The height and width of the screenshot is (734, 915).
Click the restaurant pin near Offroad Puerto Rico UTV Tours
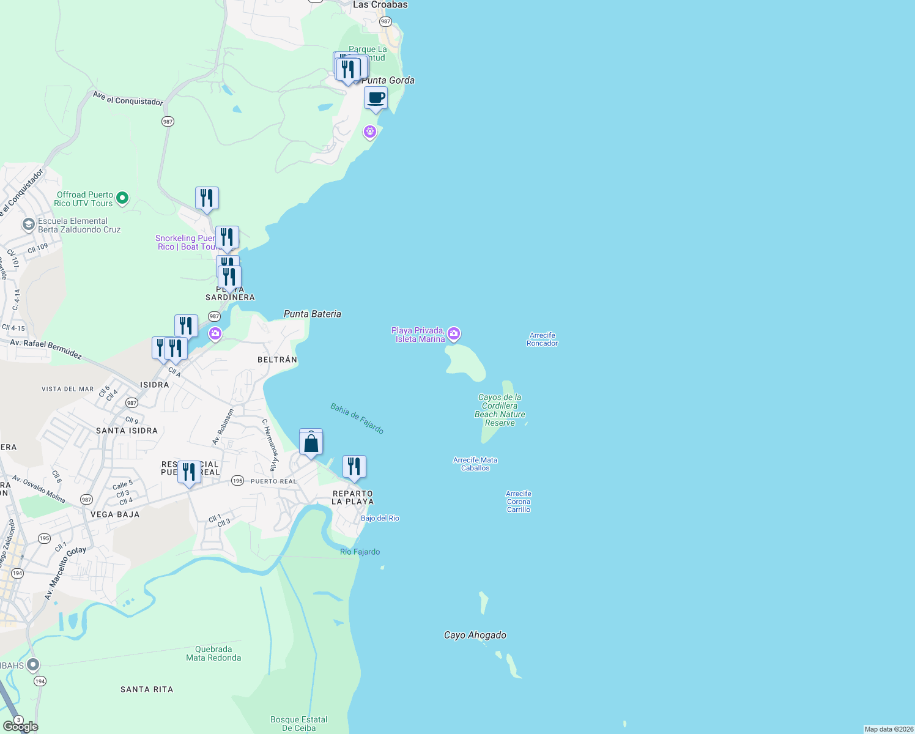point(207,197)
